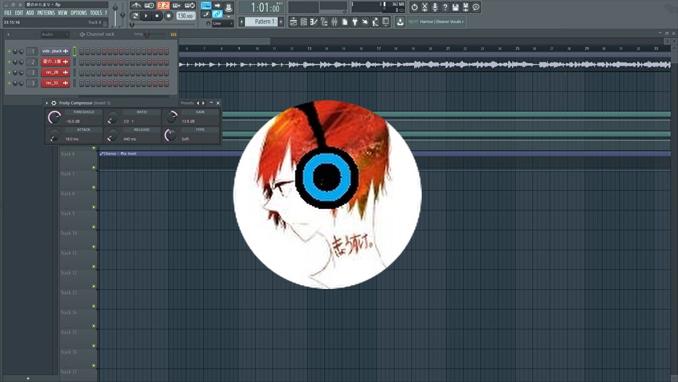
Task: Toggle the 3.2 countdown before recording
Action: click(163, 5)
